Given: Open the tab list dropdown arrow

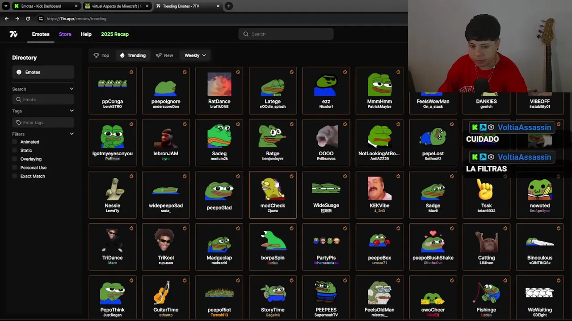Looking at the screenshot, I should (5, 6).
